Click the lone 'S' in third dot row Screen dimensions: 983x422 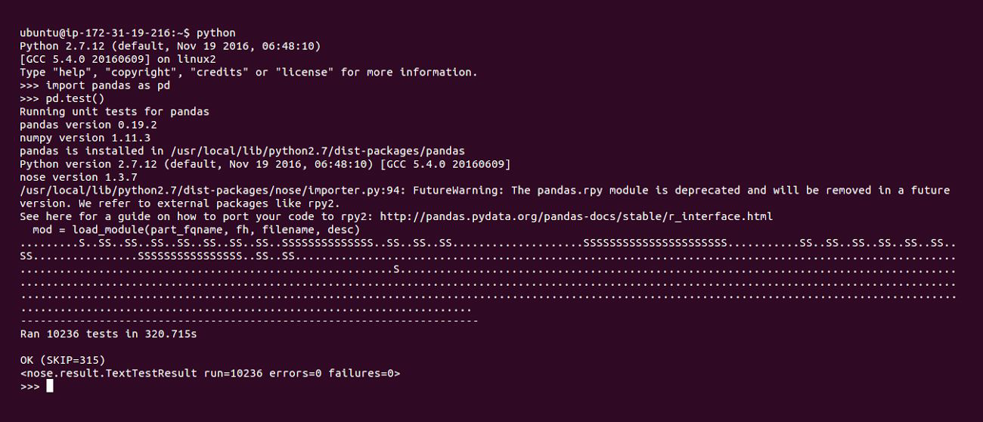(x=396, y=268)
